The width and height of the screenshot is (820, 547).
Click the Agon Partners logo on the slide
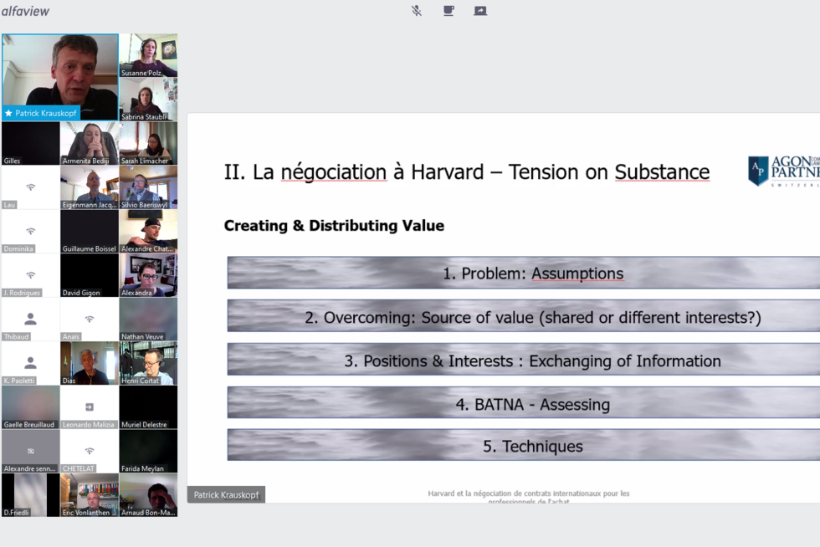pyautogui.click(x=784, y=171)
